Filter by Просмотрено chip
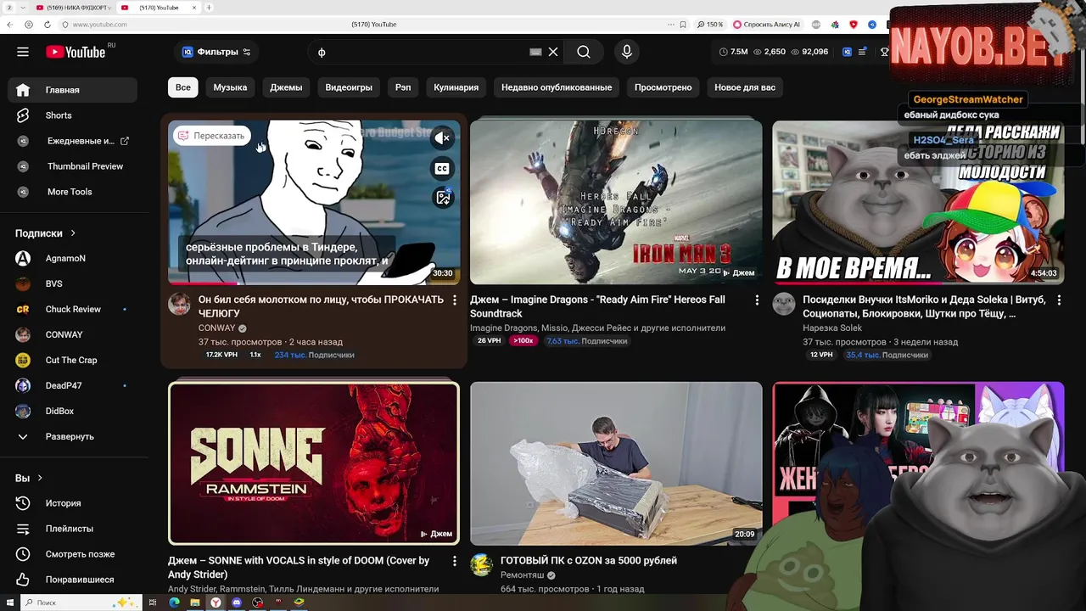 (x=663, y=87)
